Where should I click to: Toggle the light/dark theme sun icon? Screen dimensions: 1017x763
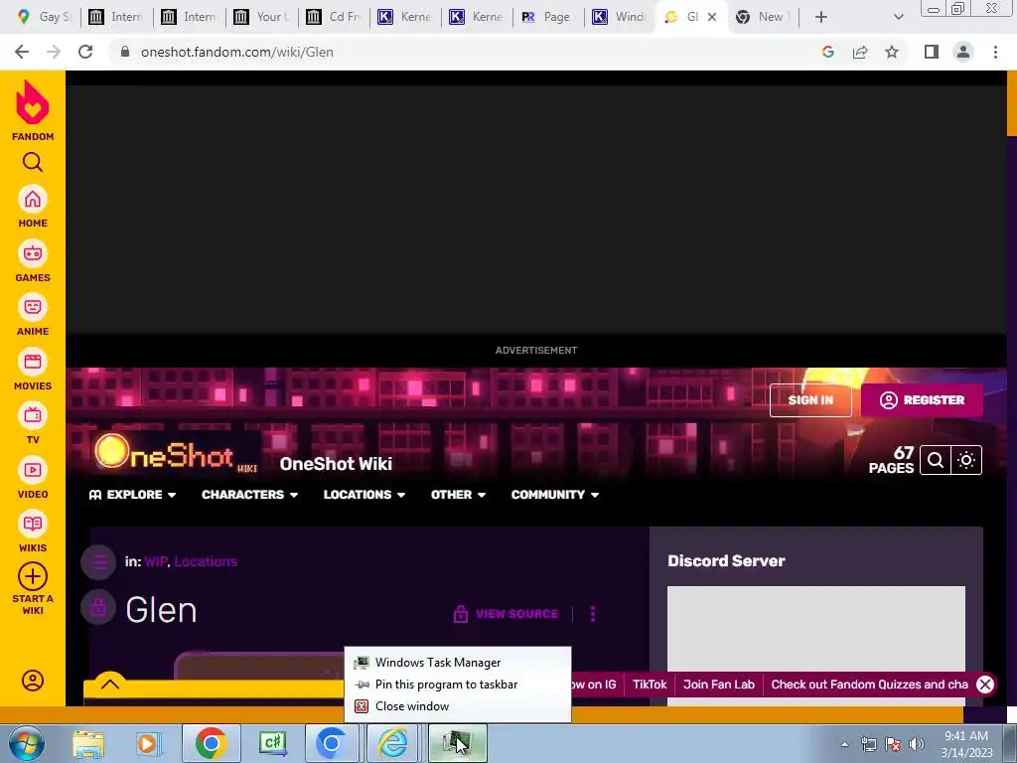(966, 460)
